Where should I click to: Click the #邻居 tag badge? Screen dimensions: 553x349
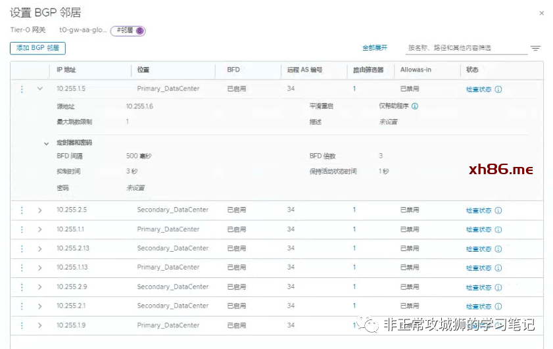[x=128, y=30]
